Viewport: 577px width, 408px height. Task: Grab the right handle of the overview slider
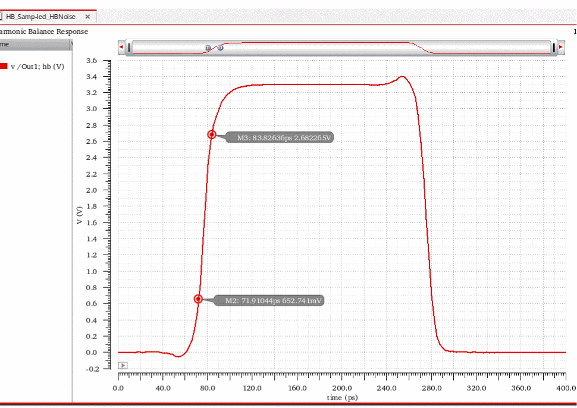[553, 47]
